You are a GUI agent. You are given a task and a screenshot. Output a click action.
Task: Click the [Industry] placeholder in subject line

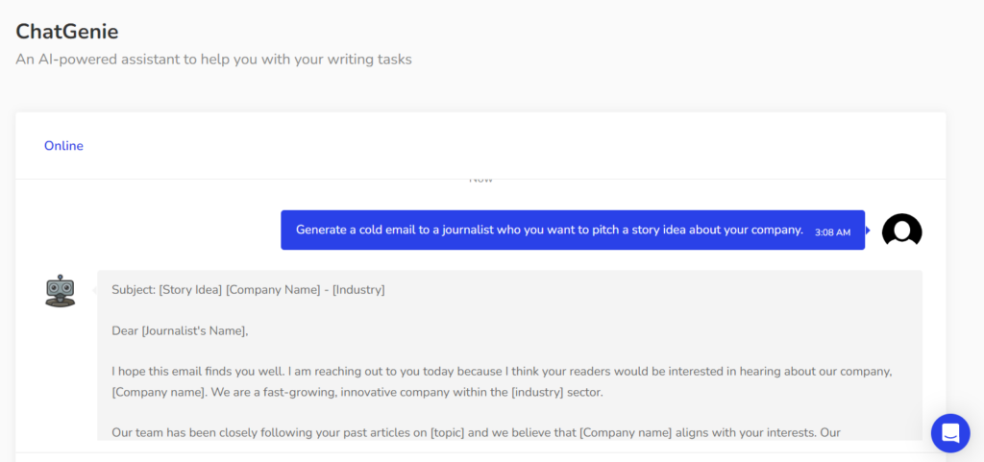pyautogui.click(x=358, y=289)
